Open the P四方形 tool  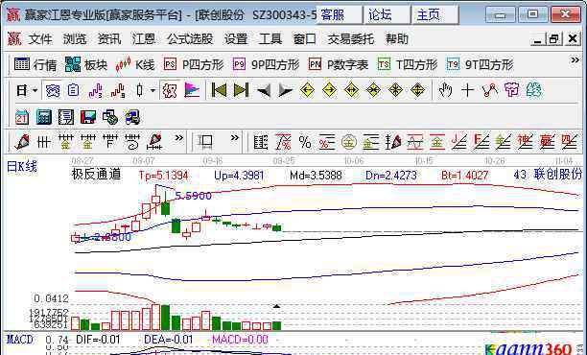point(194,65)
